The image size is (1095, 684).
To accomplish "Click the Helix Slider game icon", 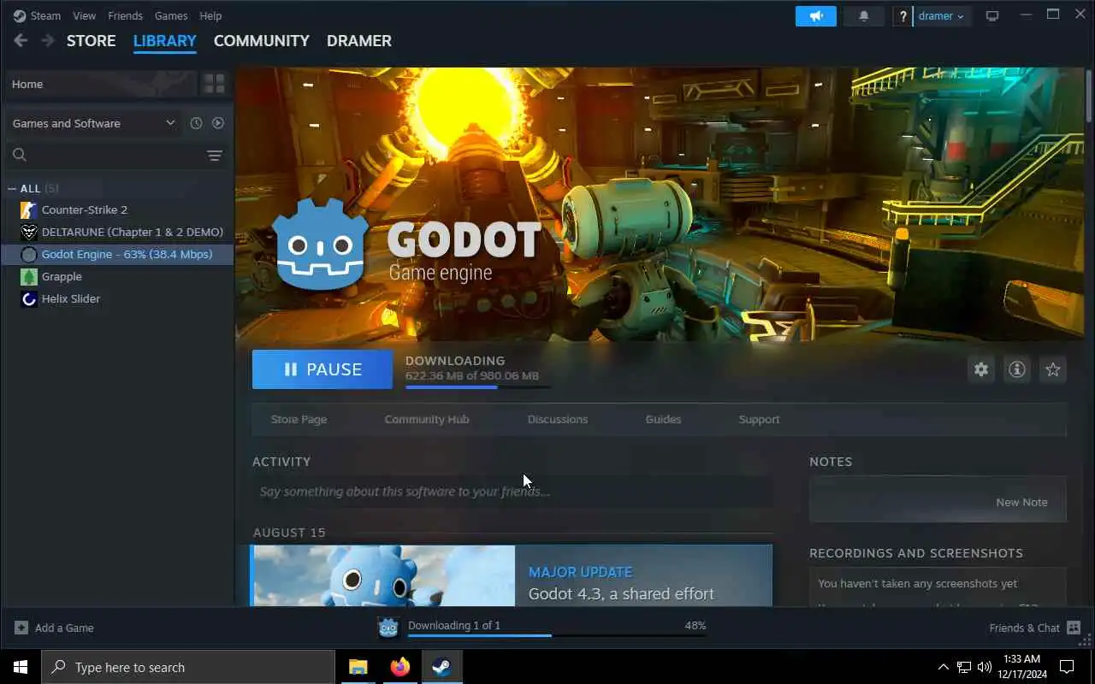I will [29, 298].
